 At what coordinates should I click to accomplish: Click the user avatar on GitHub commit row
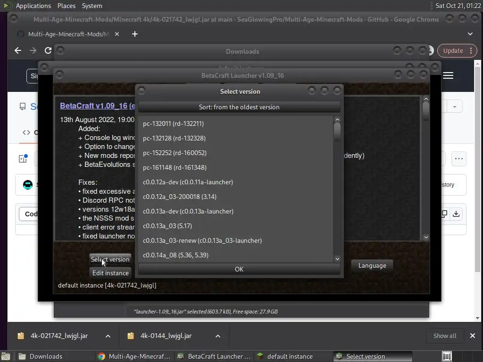[x=28, y=185]
